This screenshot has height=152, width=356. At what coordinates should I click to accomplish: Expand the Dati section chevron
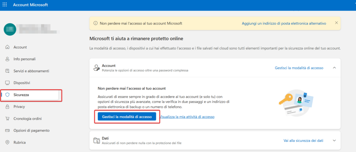tap(334, 141)
